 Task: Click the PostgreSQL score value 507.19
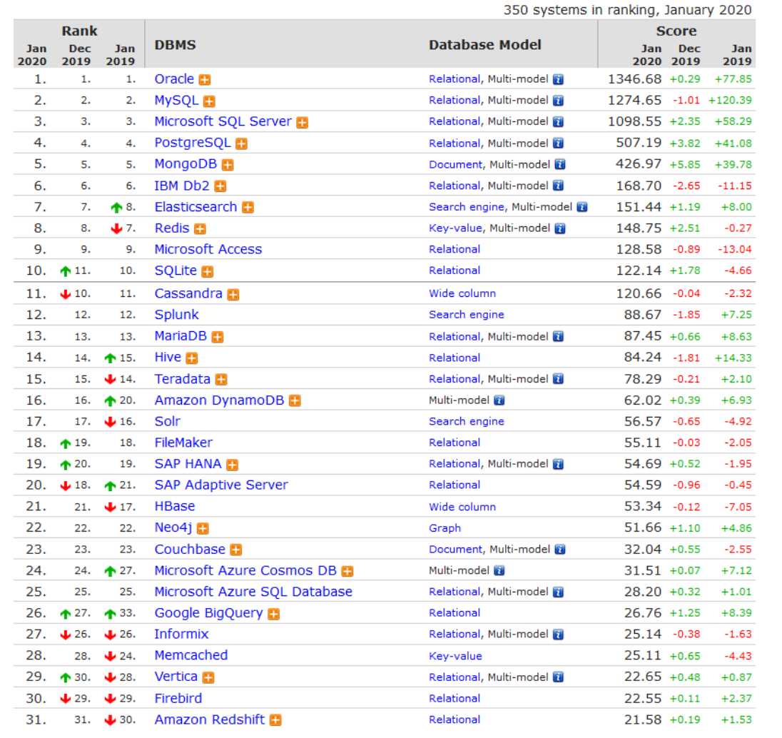[639, 143]
